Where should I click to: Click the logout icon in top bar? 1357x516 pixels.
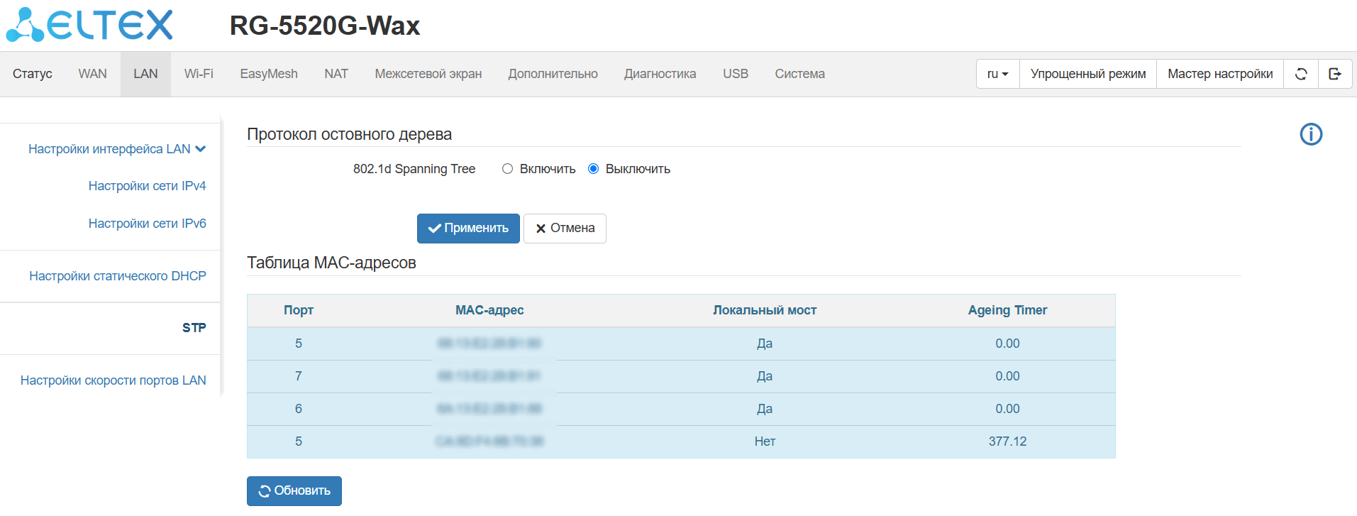(1335, 74)
